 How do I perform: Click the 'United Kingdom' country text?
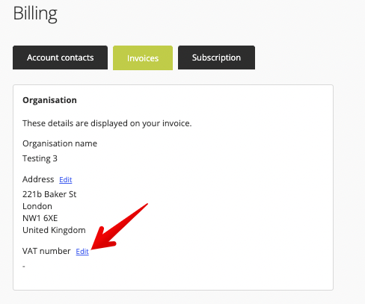tap(54, 230)
